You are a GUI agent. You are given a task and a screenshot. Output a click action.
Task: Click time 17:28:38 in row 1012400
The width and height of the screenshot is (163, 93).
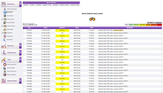(91, 41)
